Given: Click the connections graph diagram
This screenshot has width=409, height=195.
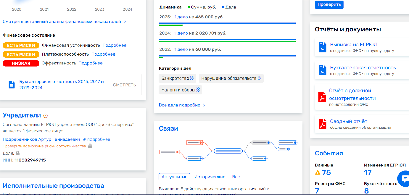Looking at the screenshot, I should coord(228,151).
